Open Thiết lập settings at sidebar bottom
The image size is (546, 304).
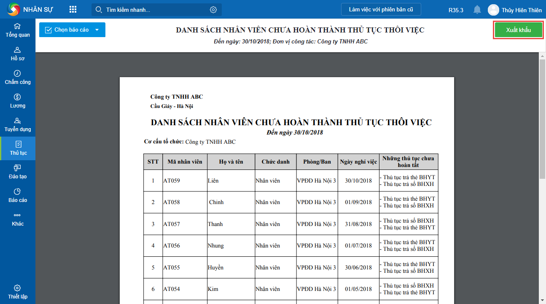[x=18, y=292]
